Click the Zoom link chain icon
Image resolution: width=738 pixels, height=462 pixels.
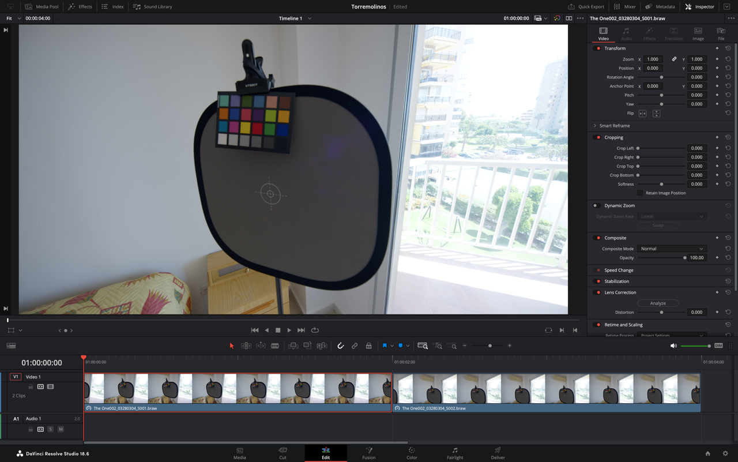point(674,59)
